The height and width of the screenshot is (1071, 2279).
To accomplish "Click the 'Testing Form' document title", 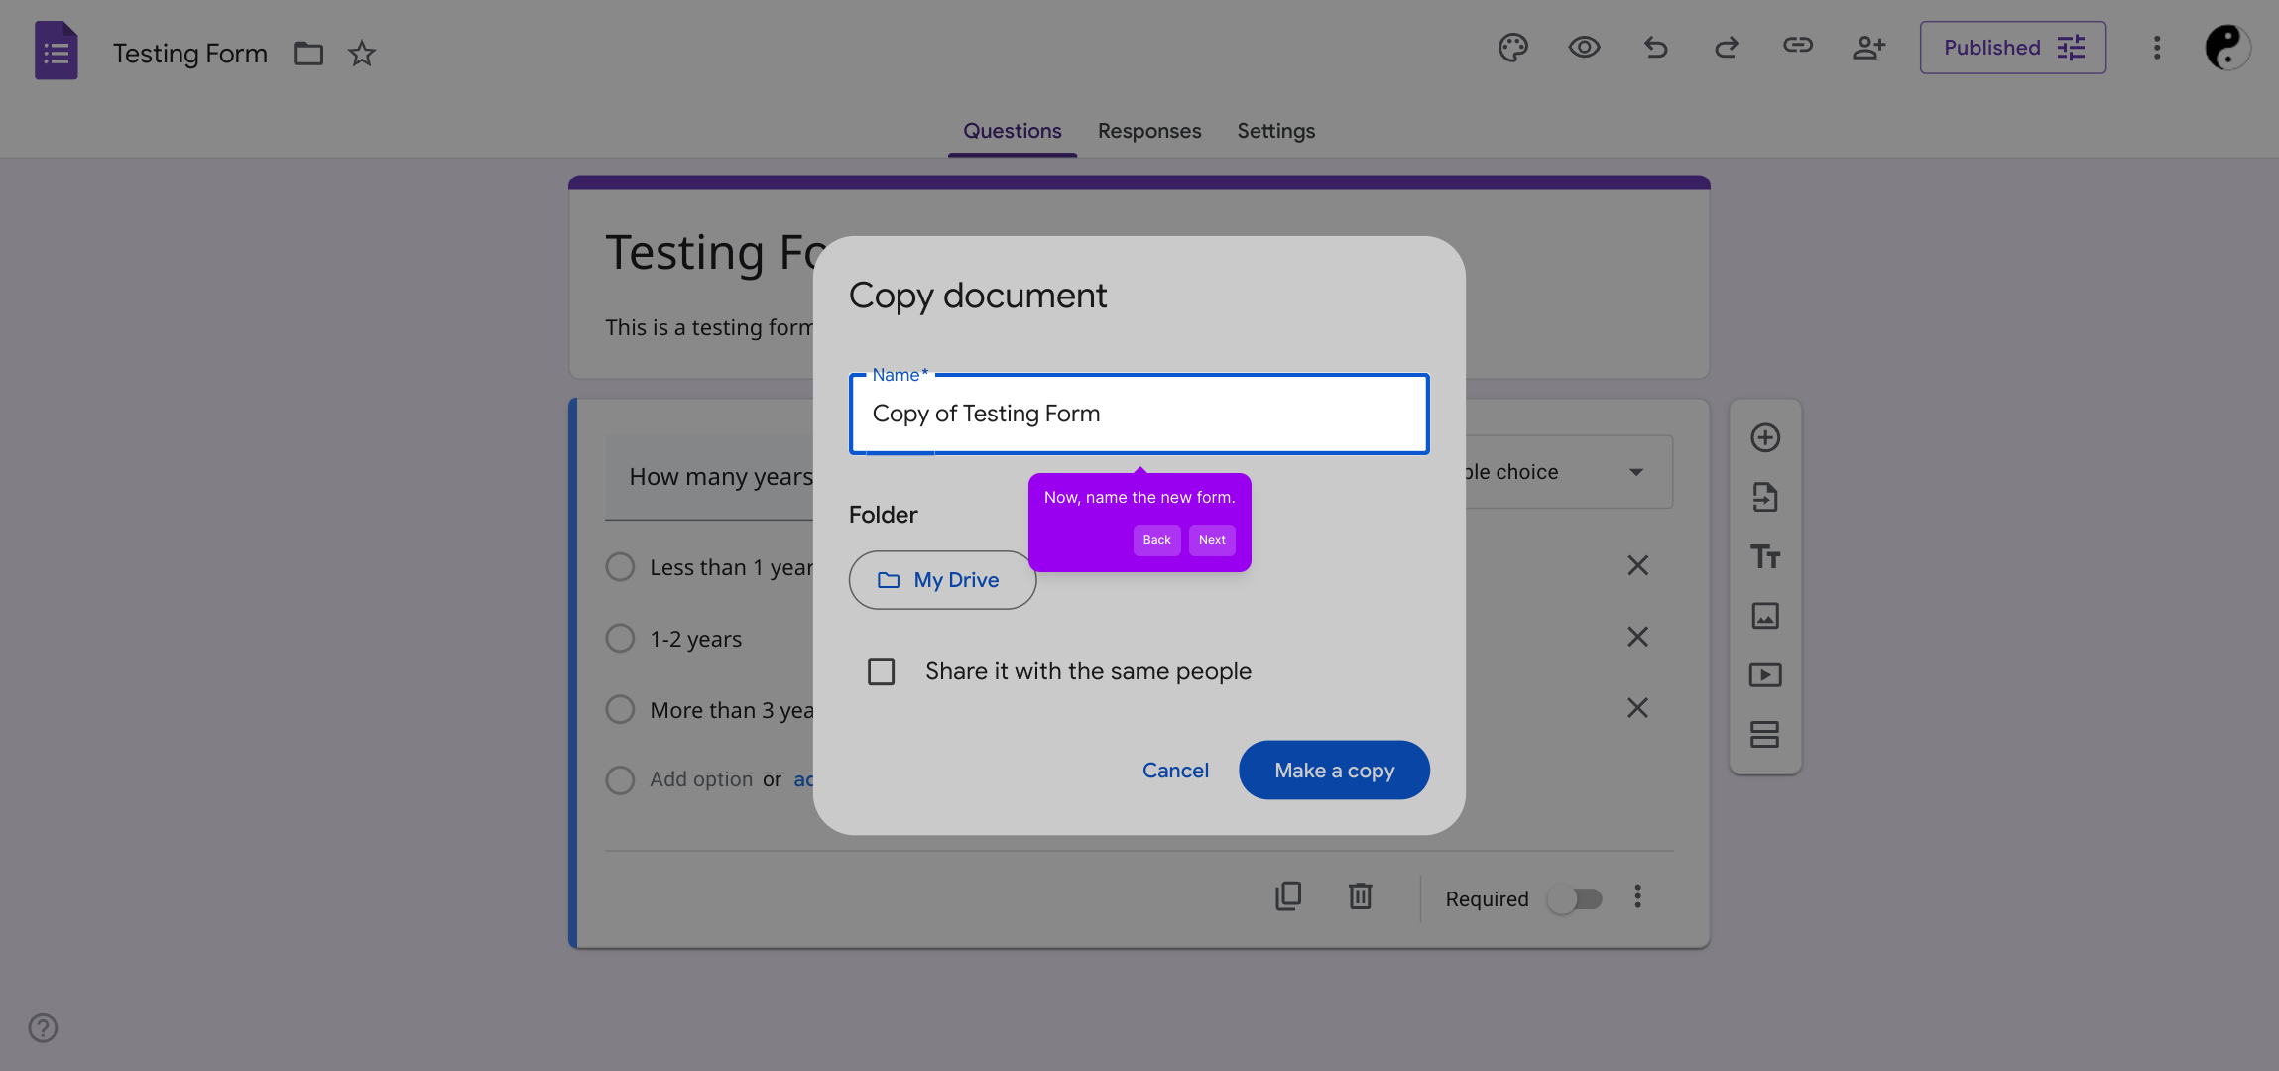I will click(x=189, y=53).
